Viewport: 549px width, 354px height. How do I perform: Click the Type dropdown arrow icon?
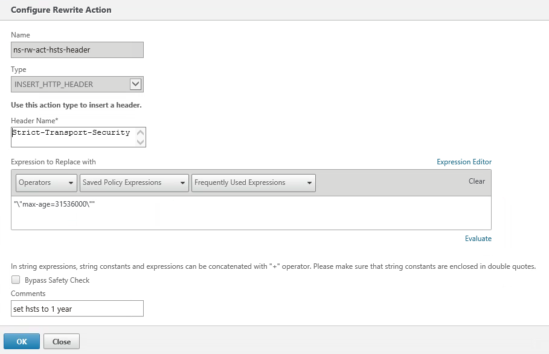pos(135,84)
